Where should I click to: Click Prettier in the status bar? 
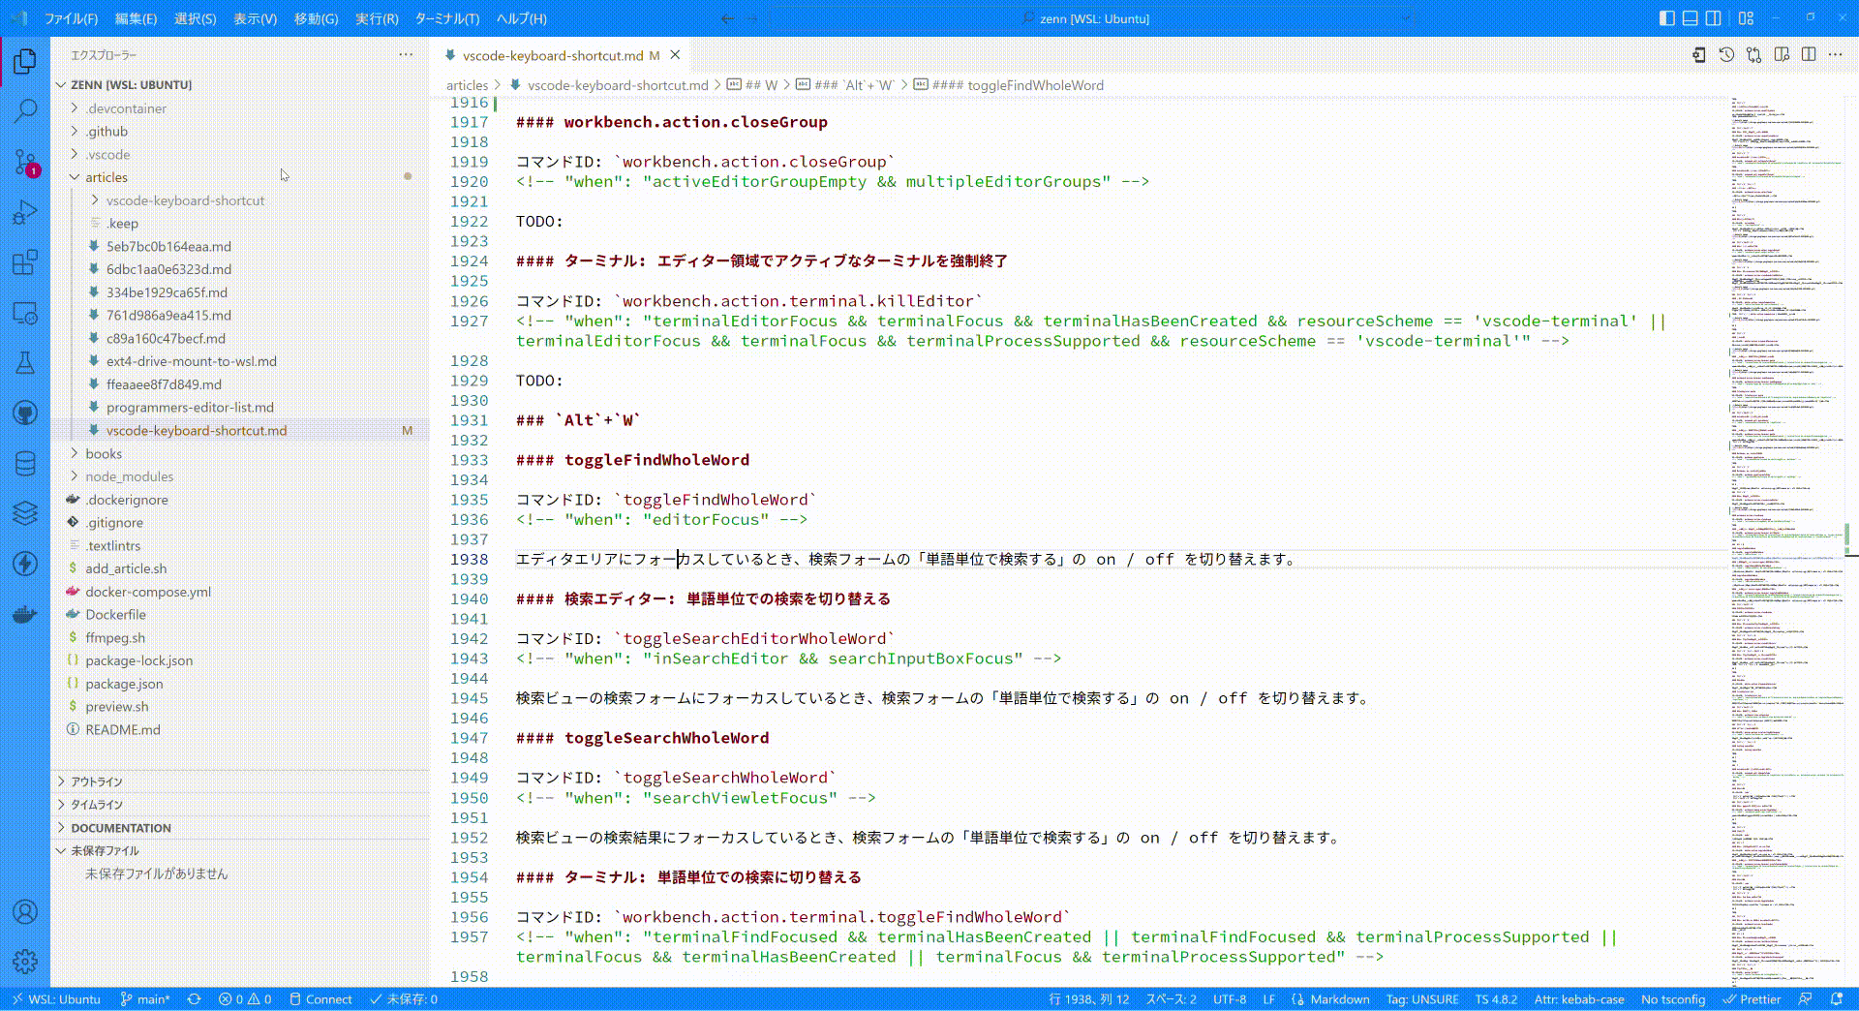click(x=1752, y=999)
